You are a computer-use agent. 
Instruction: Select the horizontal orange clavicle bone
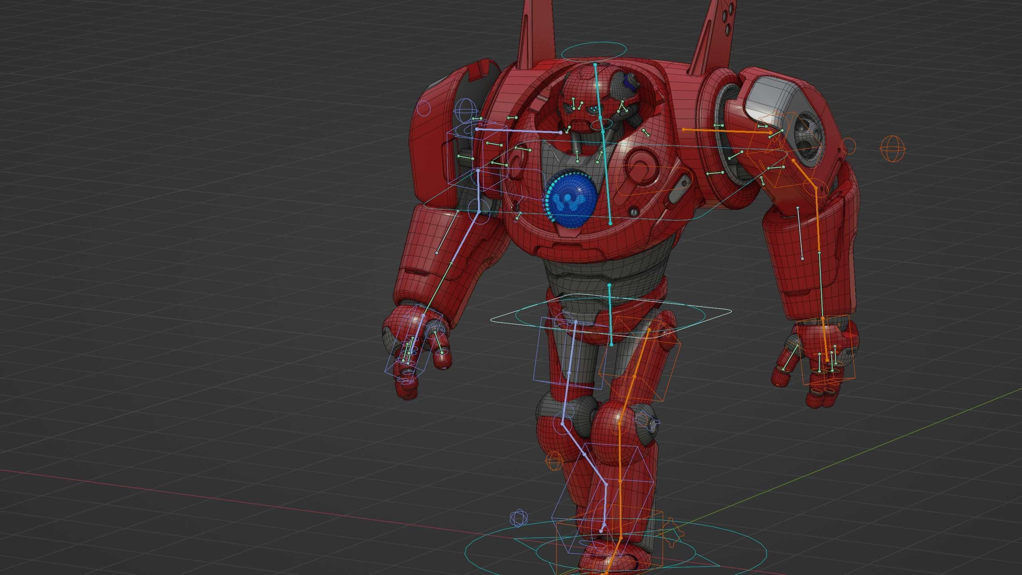click(x=727, y=131)
